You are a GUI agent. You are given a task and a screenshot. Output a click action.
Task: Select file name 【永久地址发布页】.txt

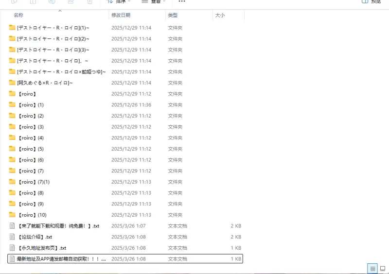(x=42, y=248)
